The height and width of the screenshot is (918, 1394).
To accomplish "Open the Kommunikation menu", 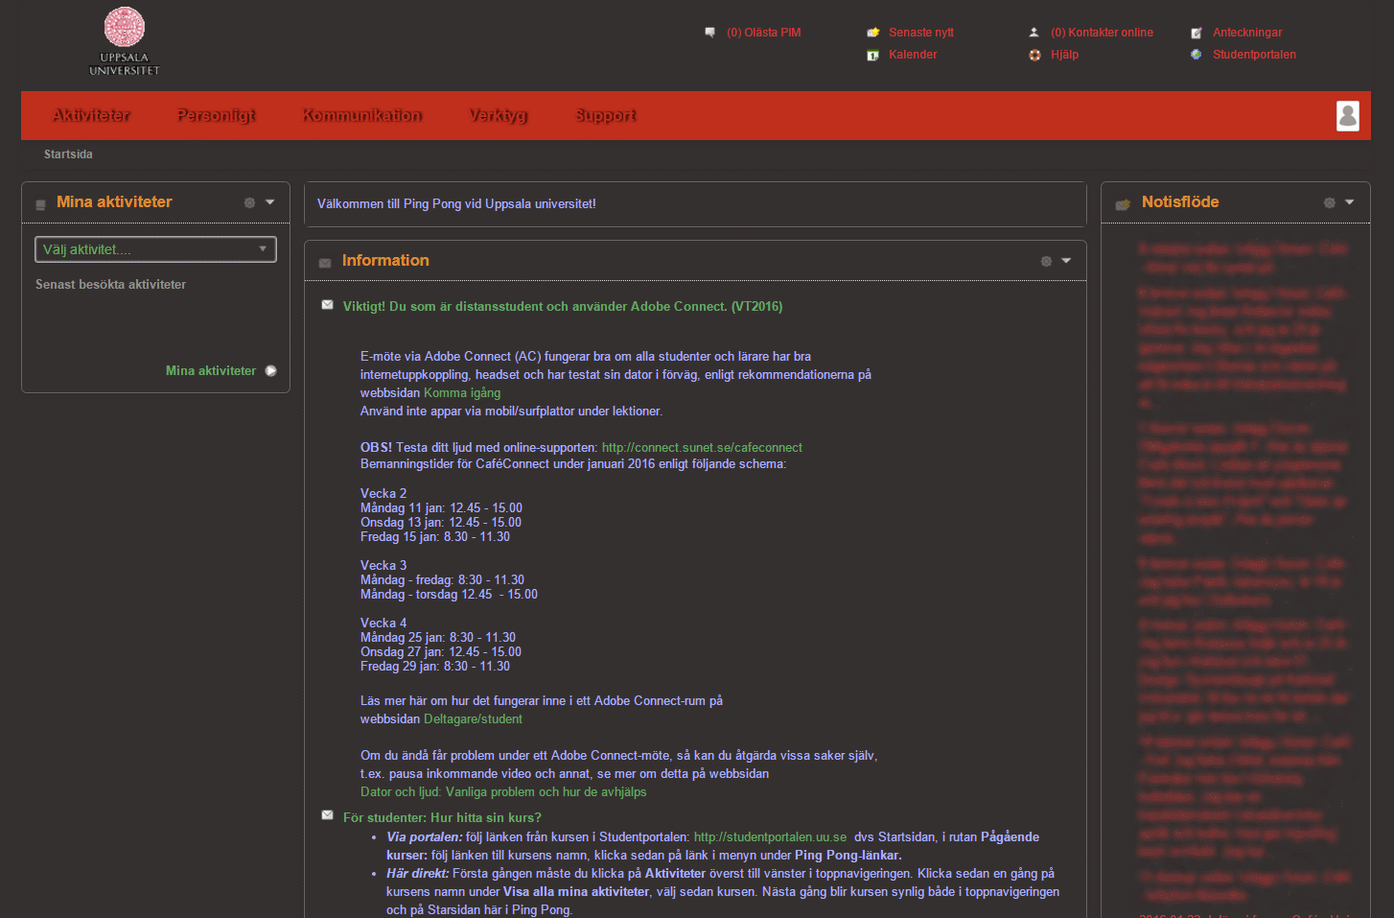I will click(362, 115).
